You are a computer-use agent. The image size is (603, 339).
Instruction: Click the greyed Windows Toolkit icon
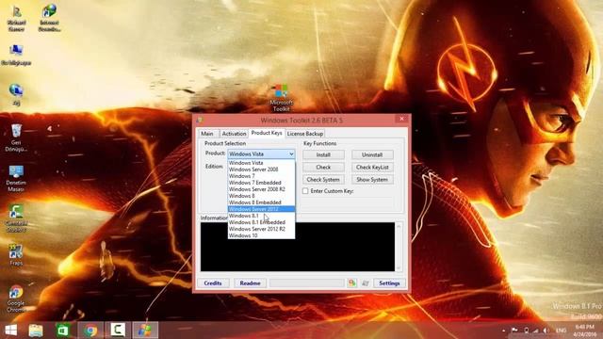point(366,283)
